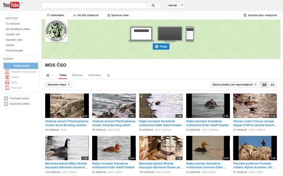Click Zobrazit jako veřejnost link

point(262,15)
